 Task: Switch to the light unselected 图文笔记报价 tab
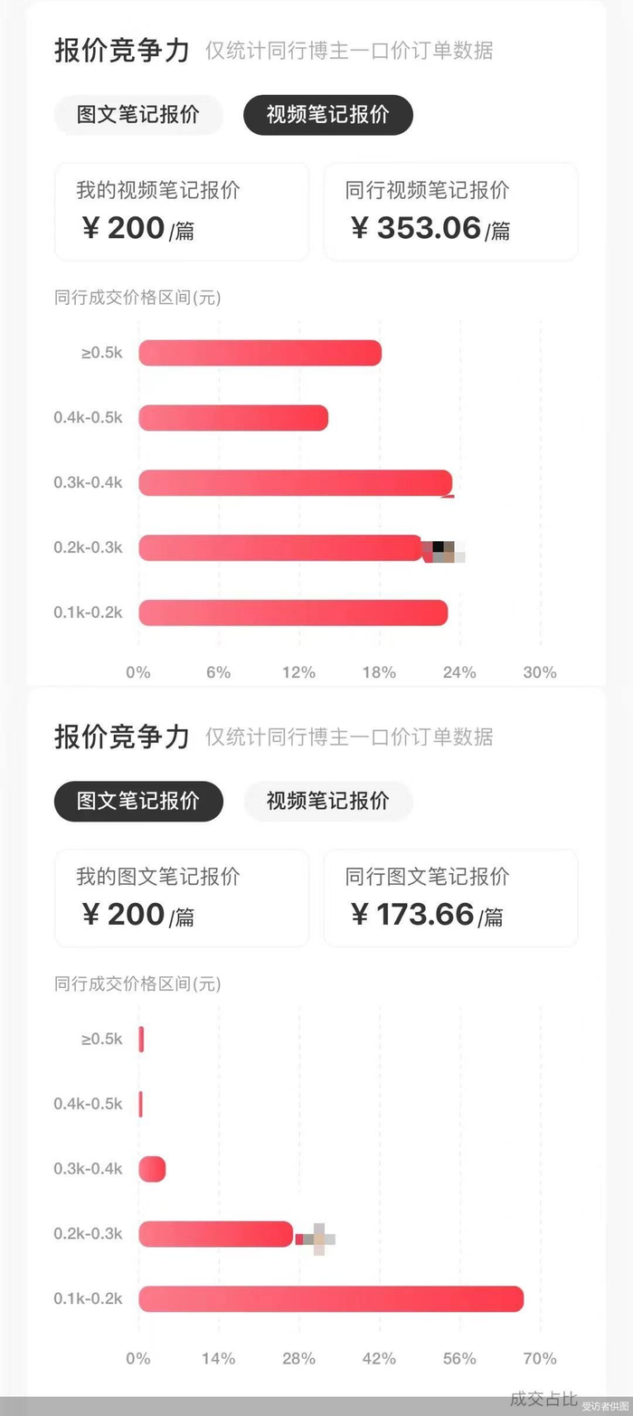click(x=137, y=115)
